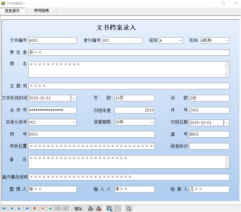Click the 备注 scrollbar down arrow

[x=227, y=166]
